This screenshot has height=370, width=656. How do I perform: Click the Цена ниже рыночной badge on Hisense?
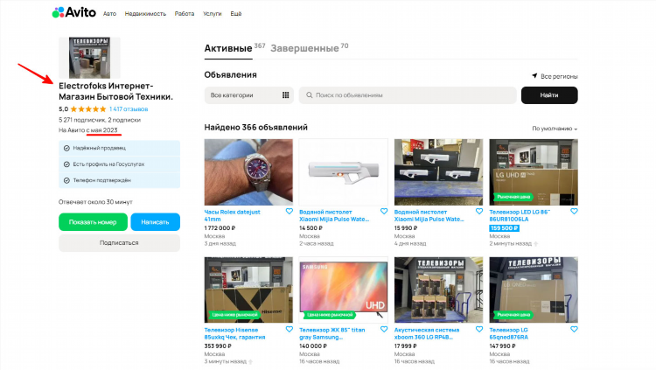tap(234, 314)
